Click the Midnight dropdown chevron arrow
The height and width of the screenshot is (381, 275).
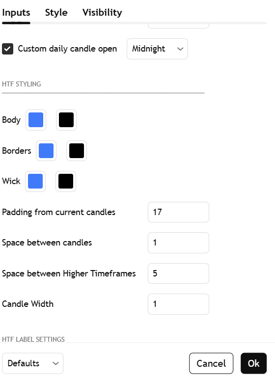click(x=180, y=49)
